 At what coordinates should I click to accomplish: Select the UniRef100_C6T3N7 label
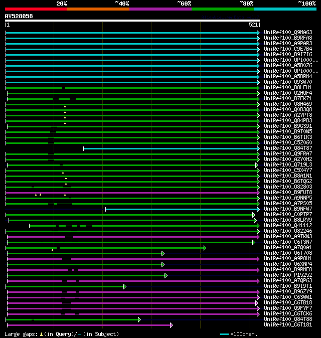coord(288,242)
